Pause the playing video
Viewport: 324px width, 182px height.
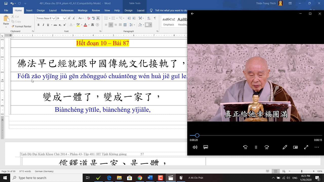[256, 147]
